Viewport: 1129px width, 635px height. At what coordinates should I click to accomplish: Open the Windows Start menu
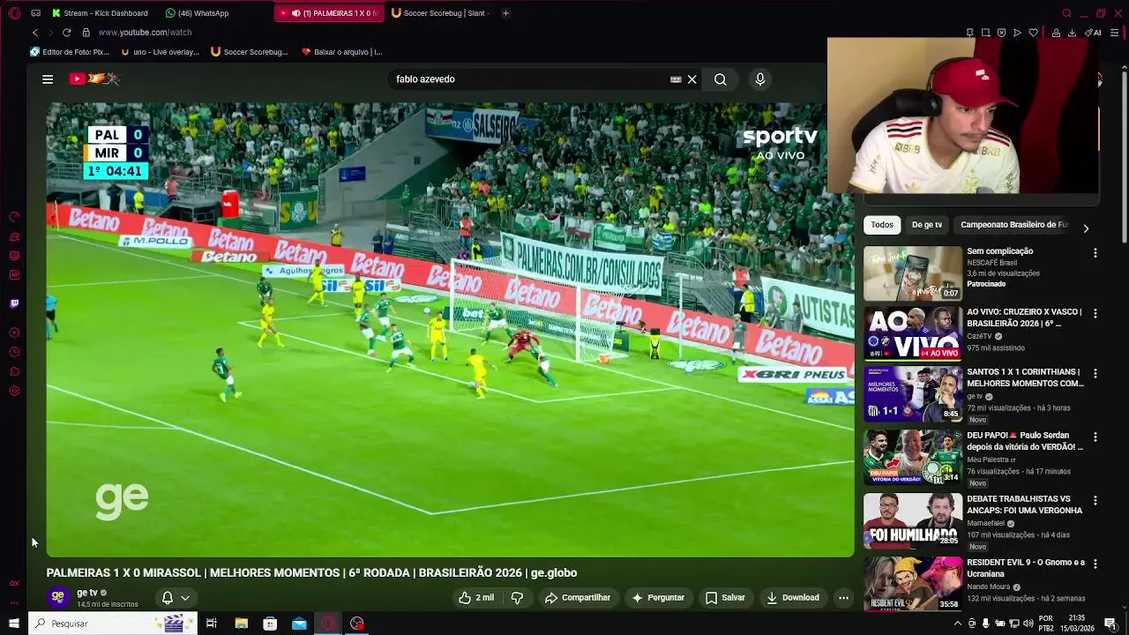coord(13,624)
